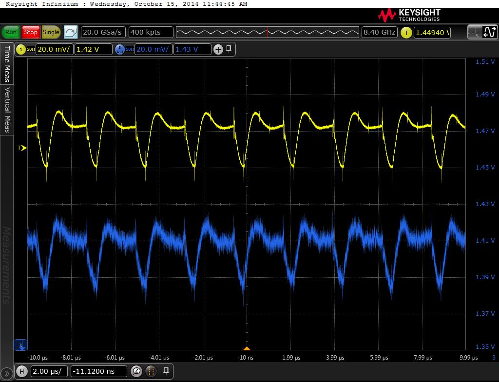The height and width of the screenshot is (382, 499).
Task: Toggle channel 3 blue button
Action: coord(120,49)
